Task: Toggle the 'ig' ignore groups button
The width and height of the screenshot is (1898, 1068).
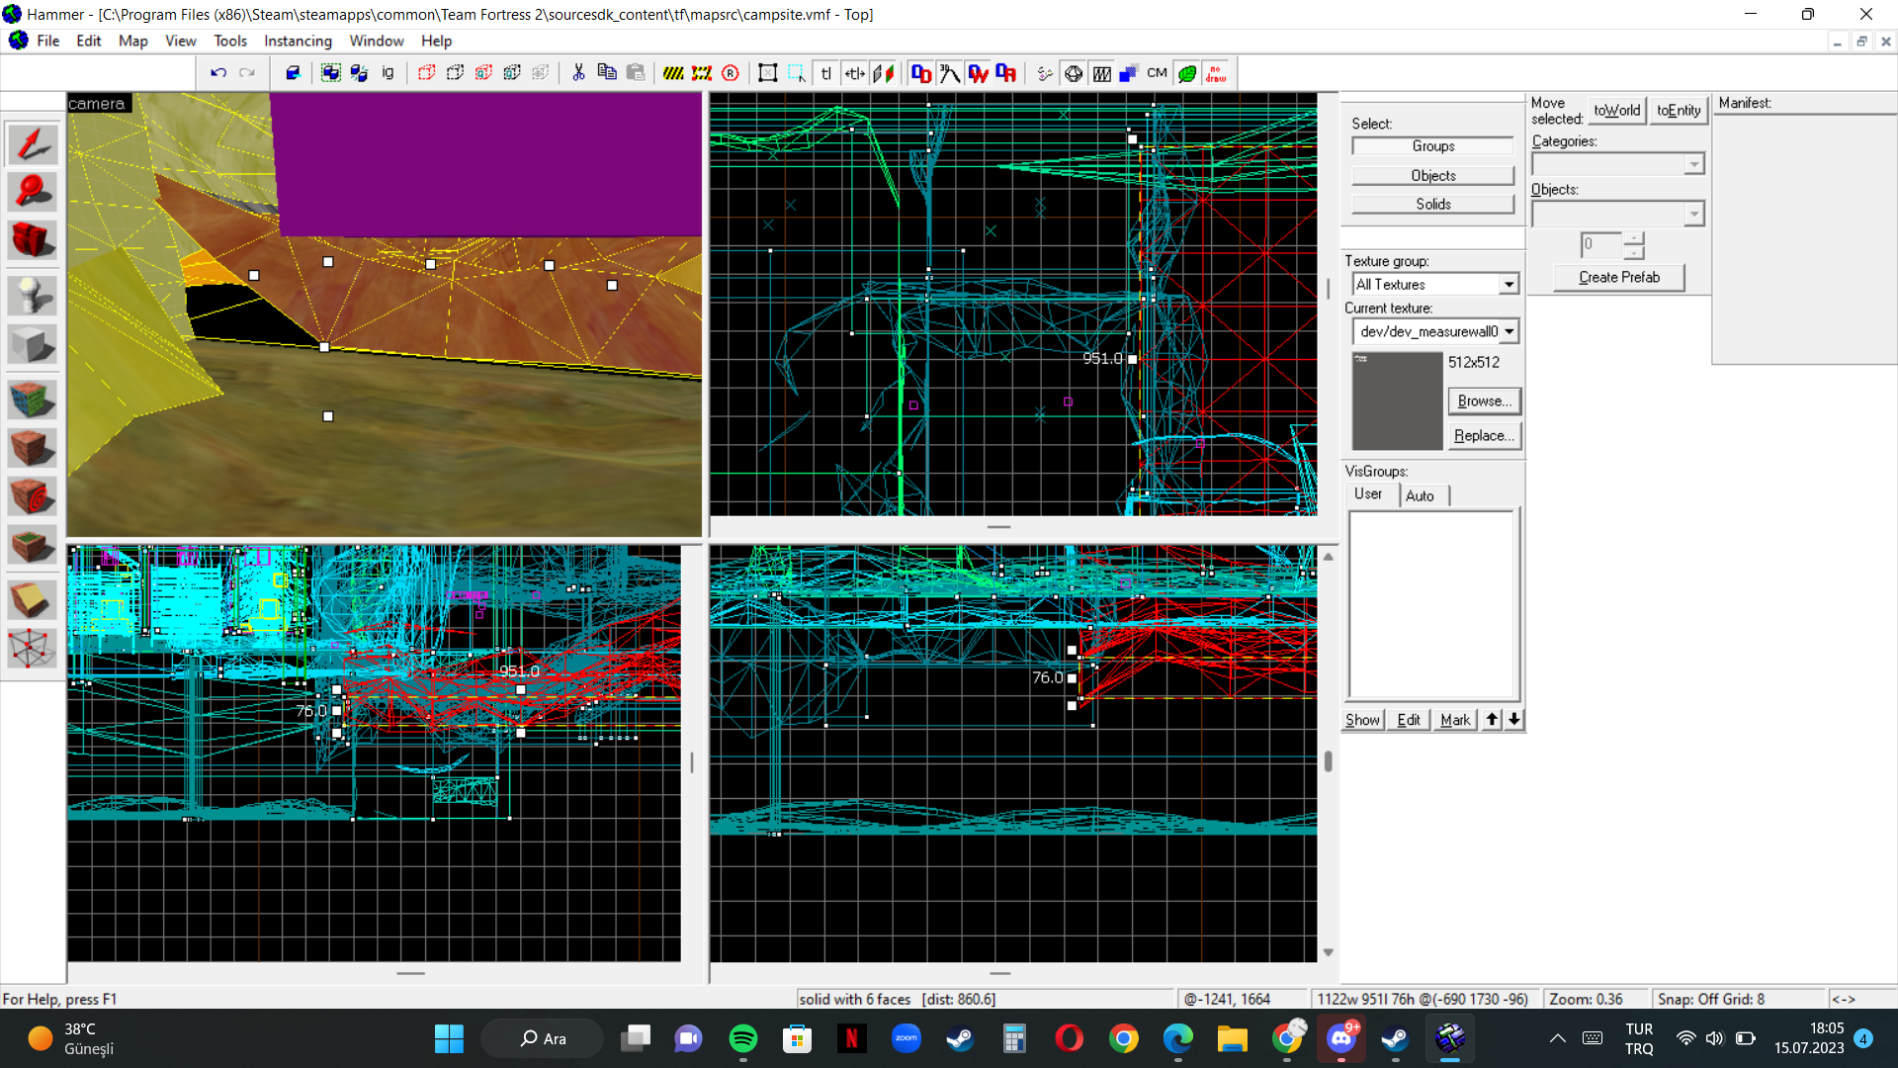Action: [x=388, y=73]
